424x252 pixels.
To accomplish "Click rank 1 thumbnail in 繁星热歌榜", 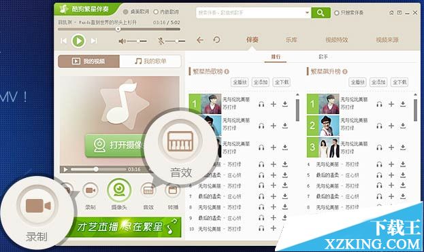I will tap(212, 104).
